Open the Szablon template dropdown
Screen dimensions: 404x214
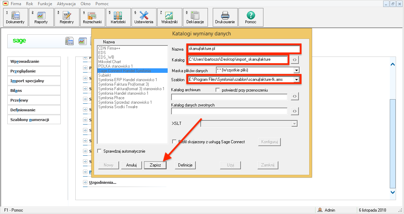pos(296,79)
